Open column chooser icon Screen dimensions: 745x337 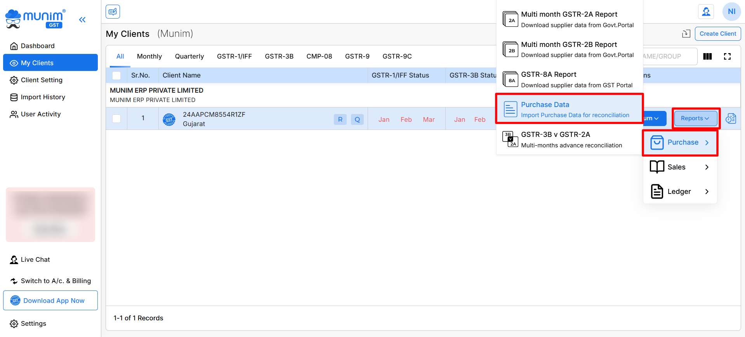[707, 57]
